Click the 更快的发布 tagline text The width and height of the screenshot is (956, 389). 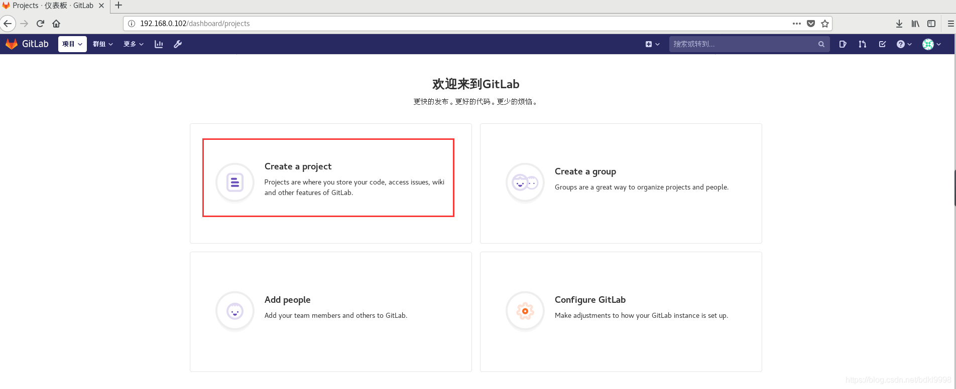tap(475, 102)
